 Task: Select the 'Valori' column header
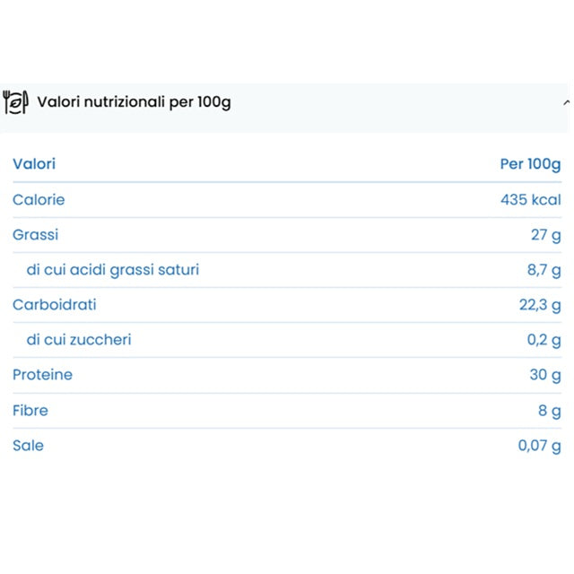(x=34, y=164)
